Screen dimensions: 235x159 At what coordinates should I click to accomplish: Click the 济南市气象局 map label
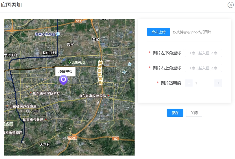tap(33, 120)
